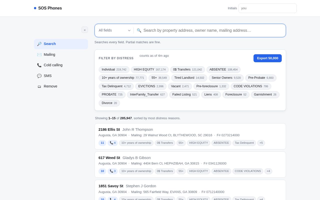Switch to the Remove section

click(61, 86)
